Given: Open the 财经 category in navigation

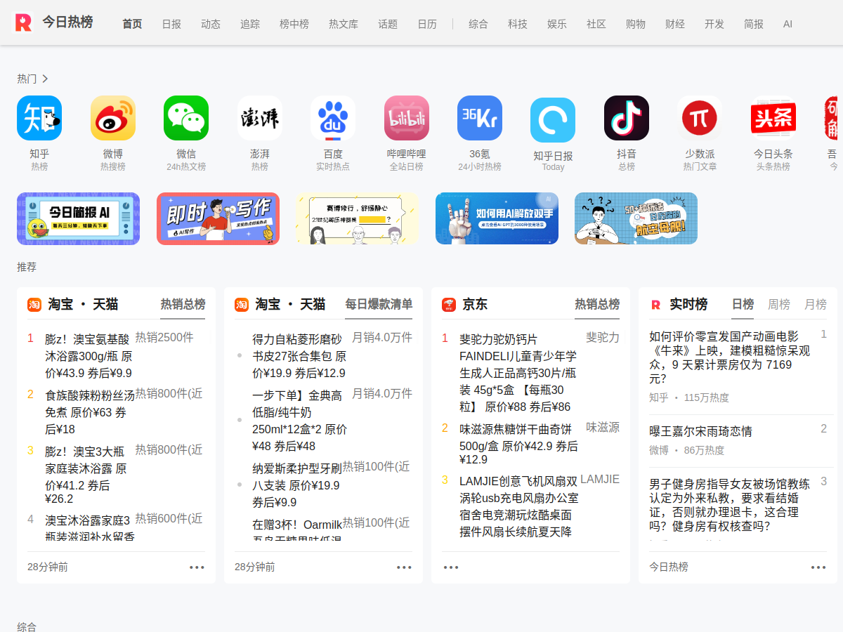Looking at the screenshot, I should (675, 24).
